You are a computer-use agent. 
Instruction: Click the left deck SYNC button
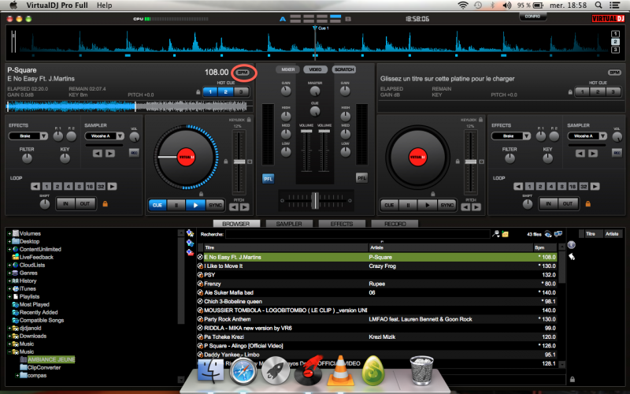[217, 205]
